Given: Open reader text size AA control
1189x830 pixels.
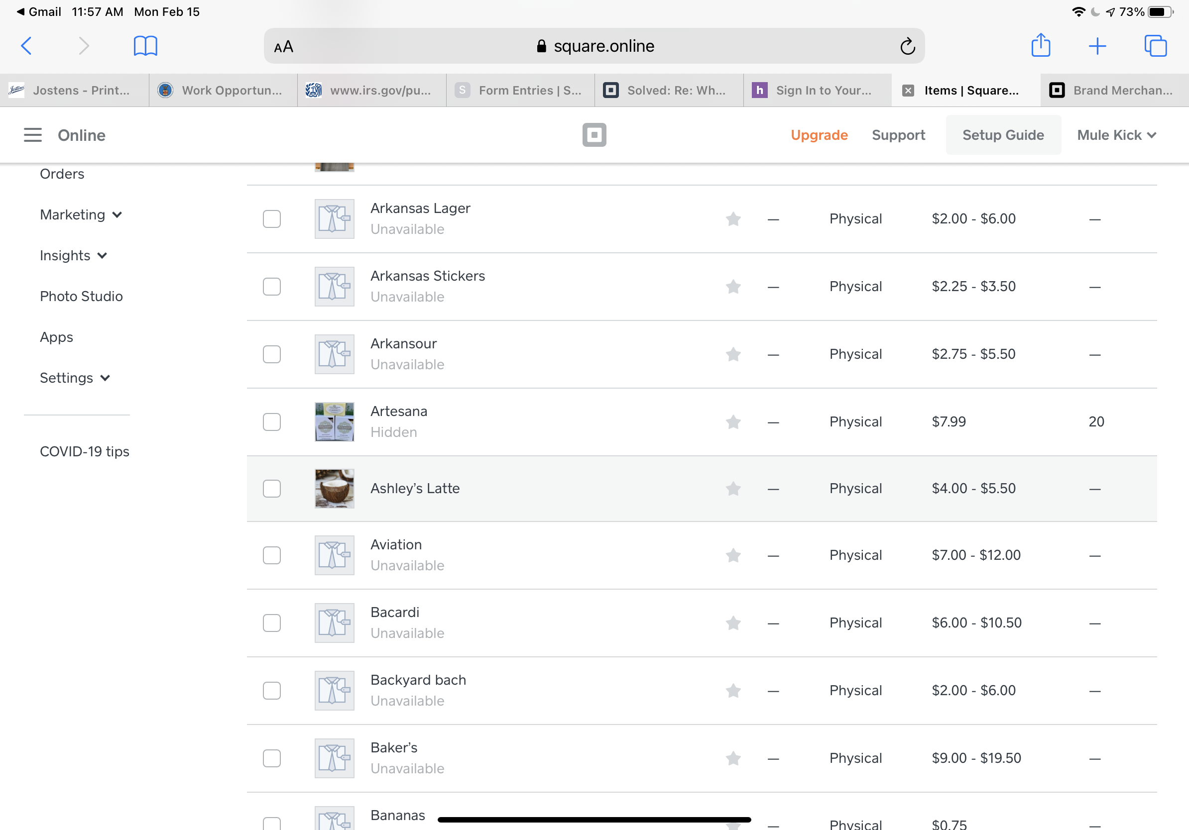Looking at the screenshot, I should (284, 47).
